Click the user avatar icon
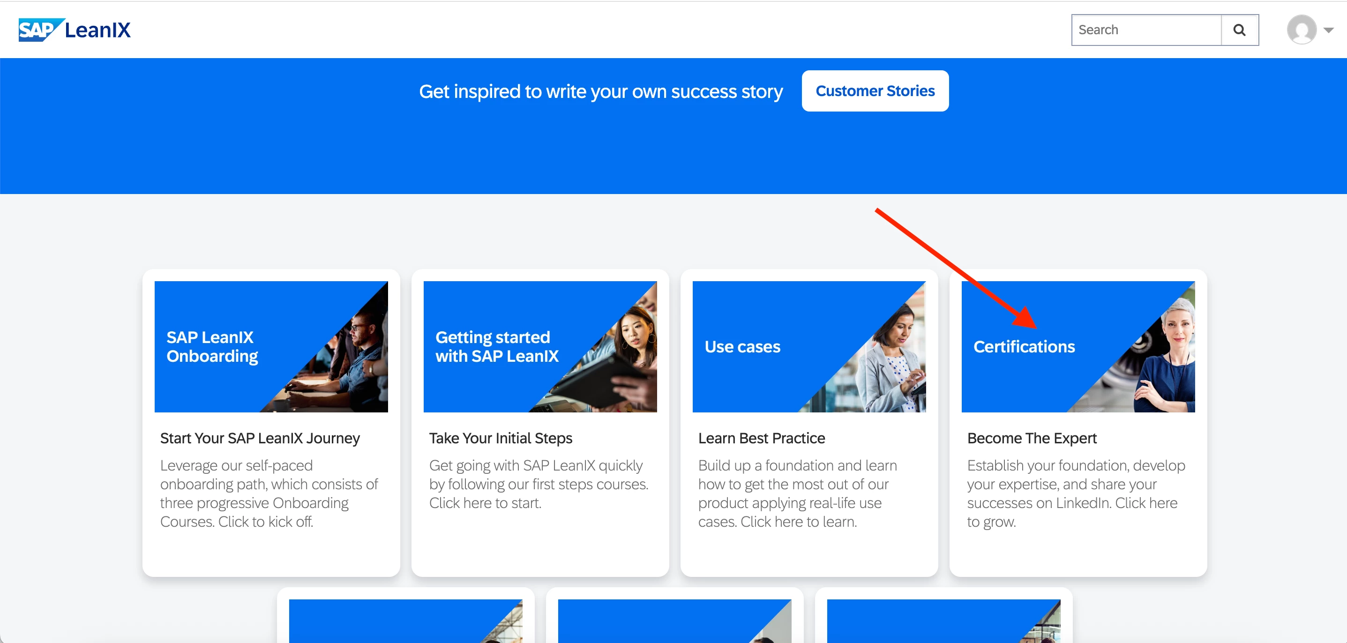 [1301, 30]
